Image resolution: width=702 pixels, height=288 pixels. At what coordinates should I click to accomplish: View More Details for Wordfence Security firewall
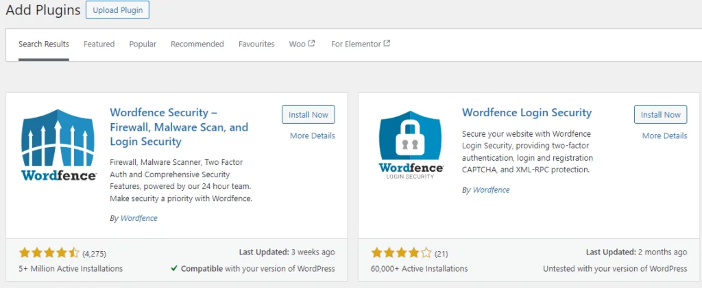313,135
